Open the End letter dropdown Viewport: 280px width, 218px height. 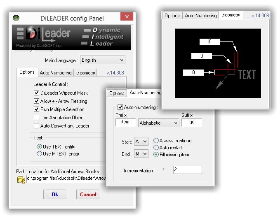click(x=141, y=154)
